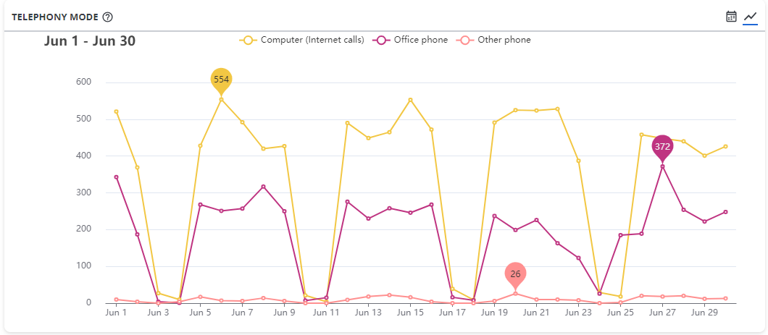Click the Jun 1 Office phone data point
The height and width of the screenshot is (335, 768).
[x=116, y=177]
